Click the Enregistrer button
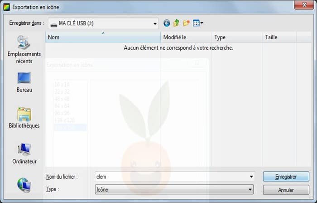The height and width of the screenshot is (203, 317). tap(286, 177)
